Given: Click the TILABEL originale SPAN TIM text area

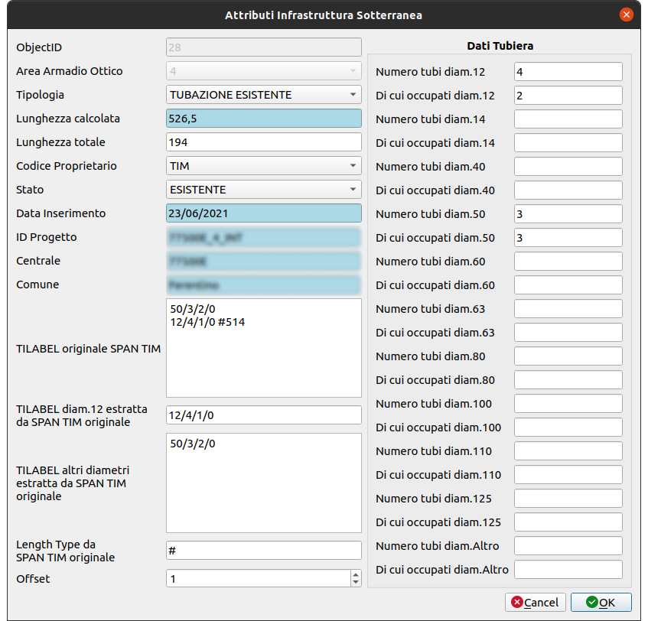Looking at the screenshot, I should pos(263,348).
